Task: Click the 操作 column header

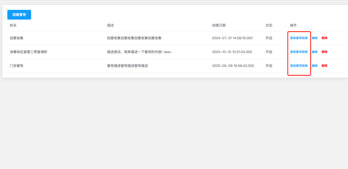Action: point(294,25)
